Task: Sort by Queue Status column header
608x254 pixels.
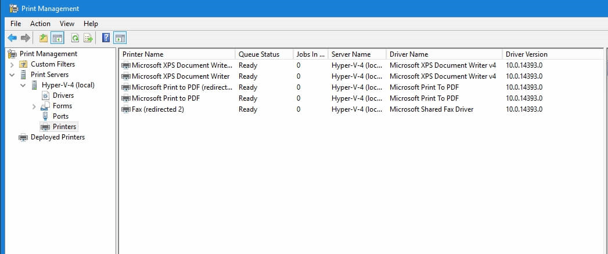Action: tap(264, 54)
